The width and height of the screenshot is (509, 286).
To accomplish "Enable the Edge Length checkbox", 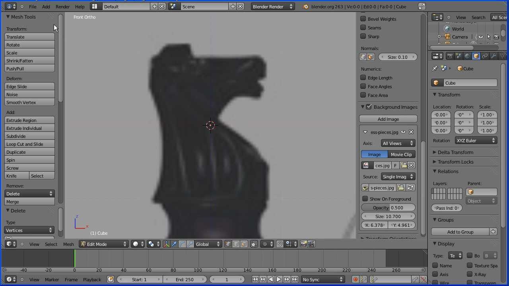I will coord(363,77).
